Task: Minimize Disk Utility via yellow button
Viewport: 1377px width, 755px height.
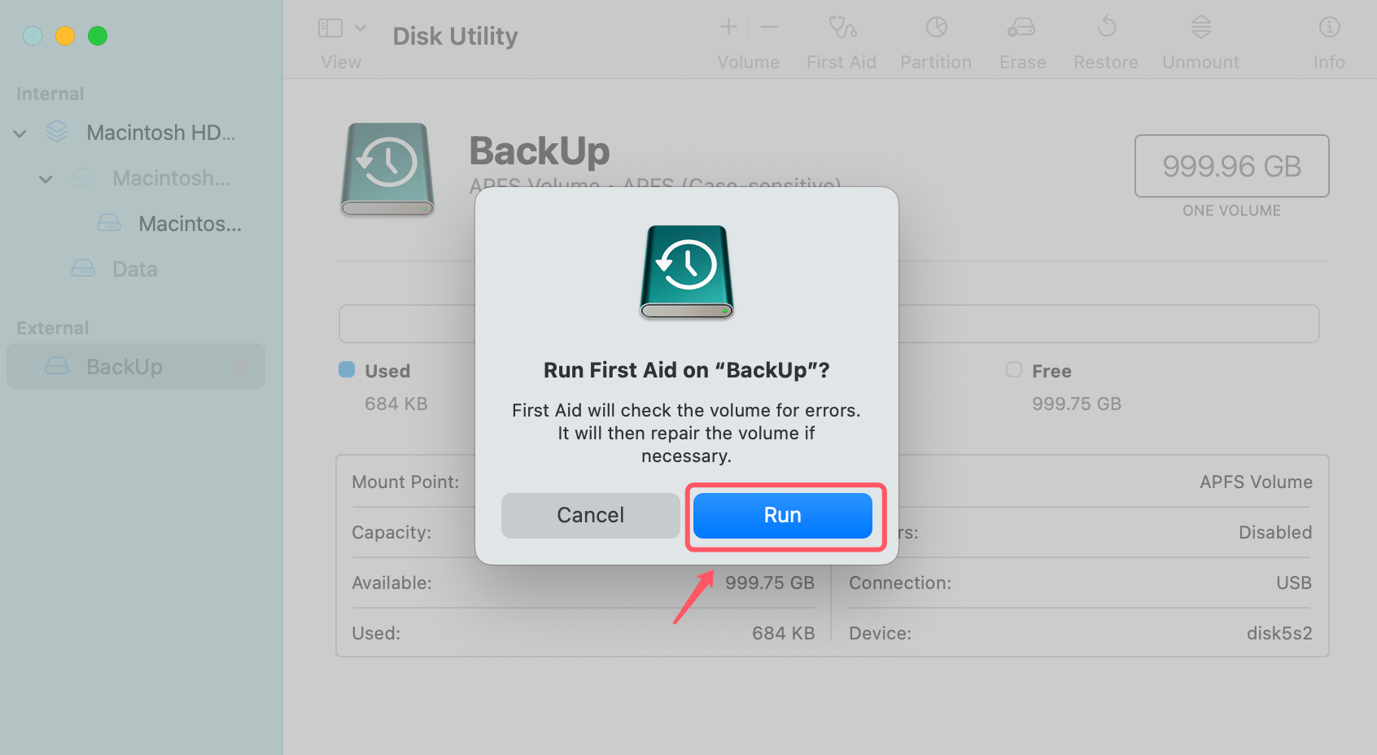Action: 65,36
